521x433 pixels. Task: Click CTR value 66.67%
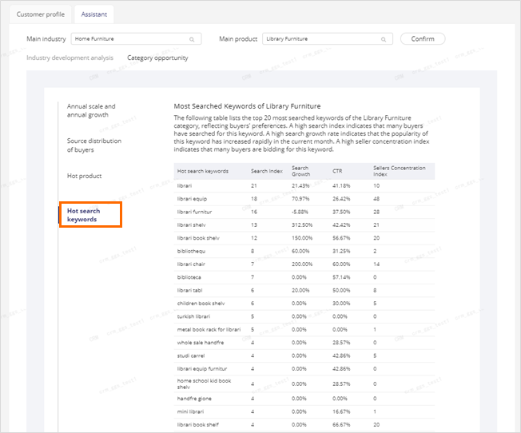pyautogui.click(x=341, y=425)
